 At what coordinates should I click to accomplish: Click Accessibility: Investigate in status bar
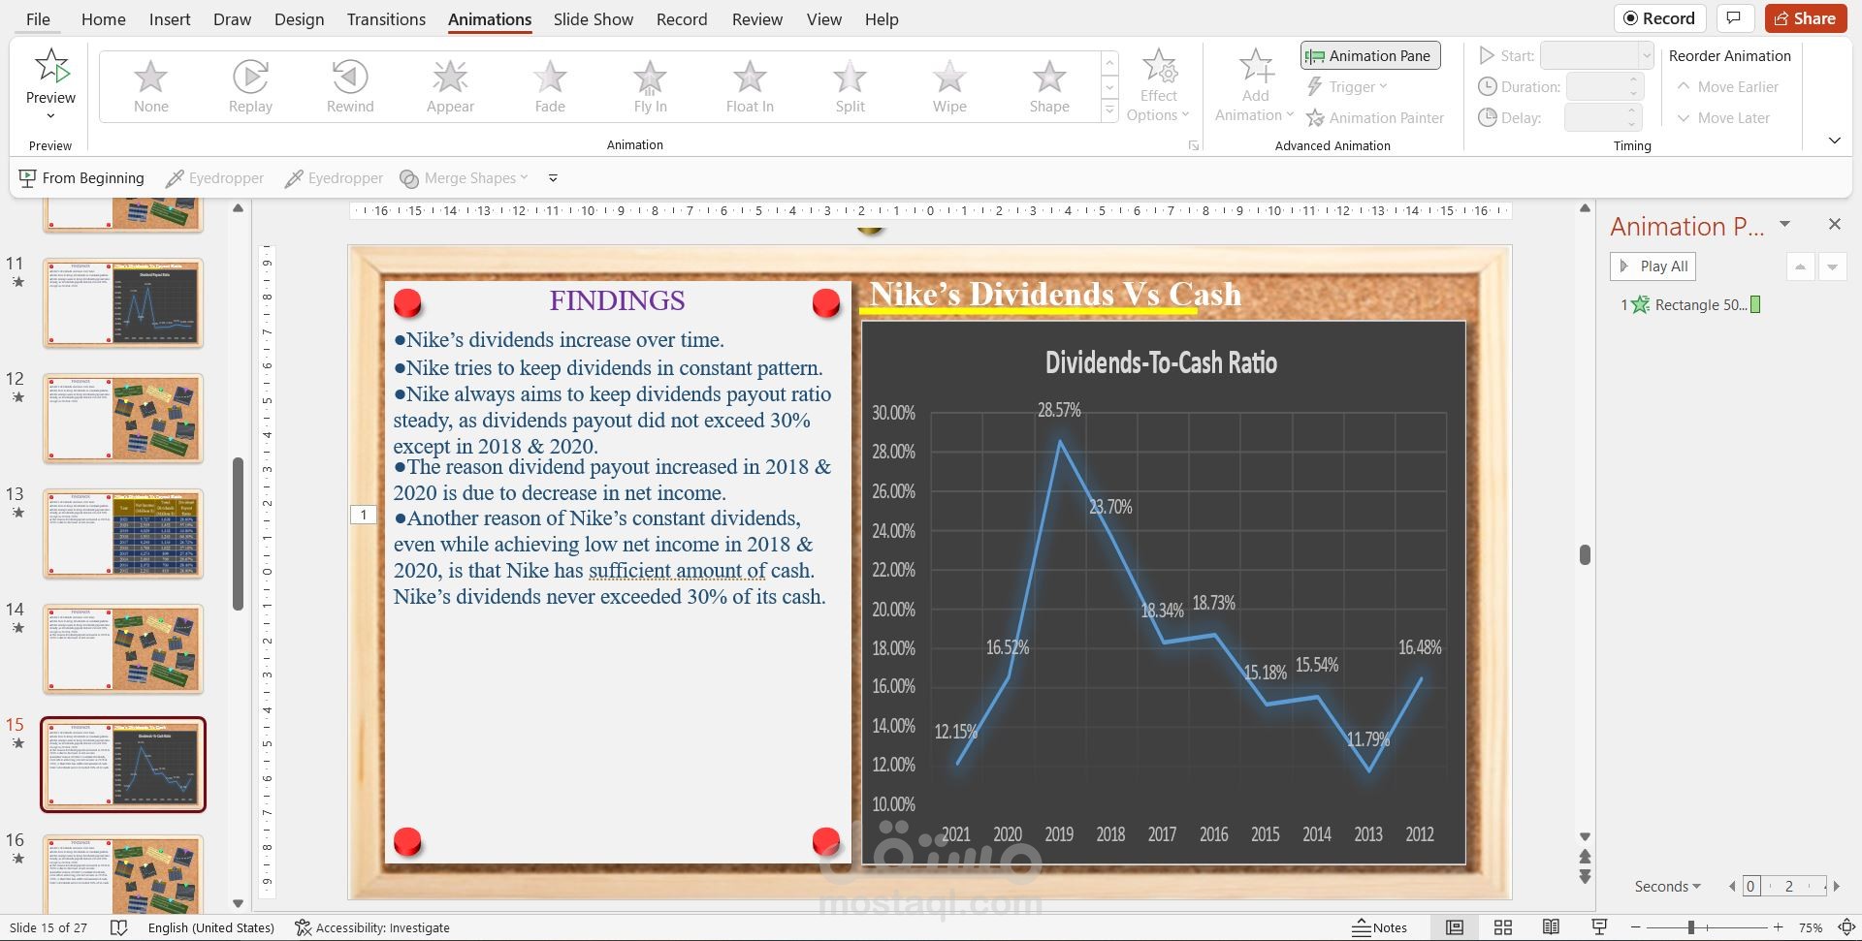[x=372, y=927]
